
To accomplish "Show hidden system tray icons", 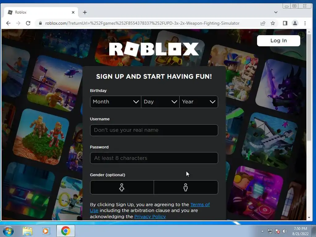I will coord(262,231).
